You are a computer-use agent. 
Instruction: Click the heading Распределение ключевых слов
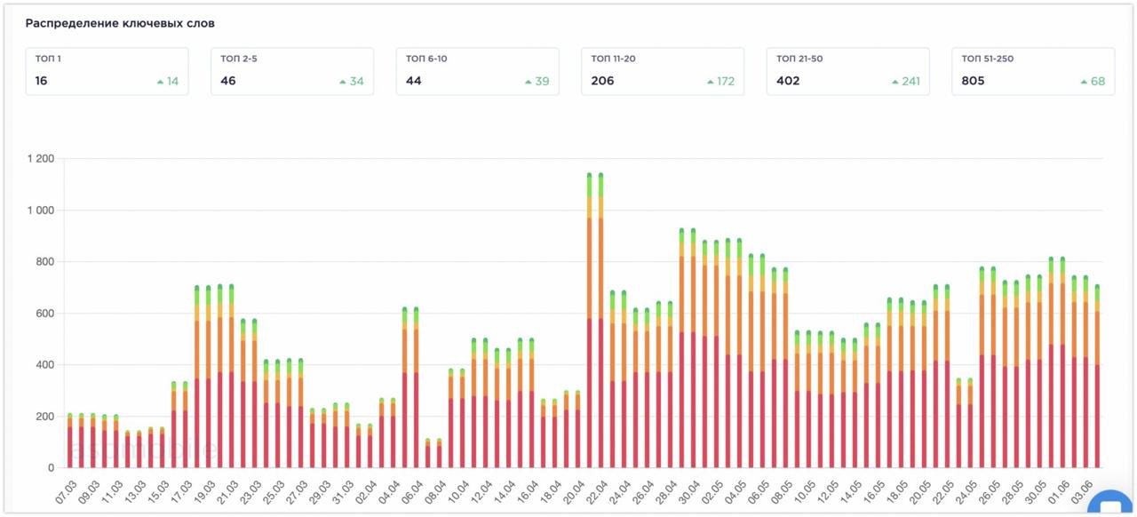click(x=119, y=23)
